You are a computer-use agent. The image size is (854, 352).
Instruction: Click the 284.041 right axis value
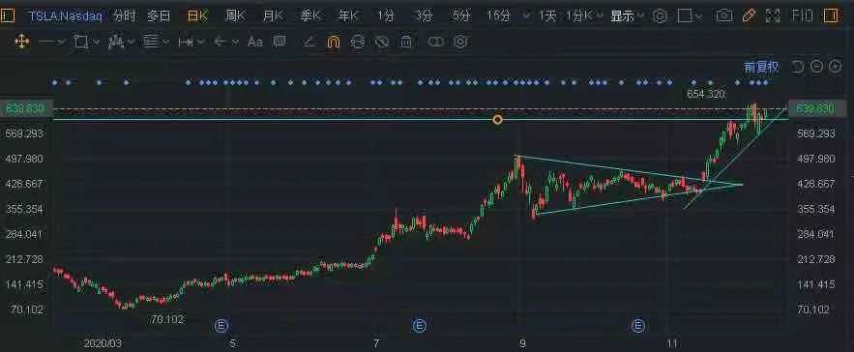[815, 234]
